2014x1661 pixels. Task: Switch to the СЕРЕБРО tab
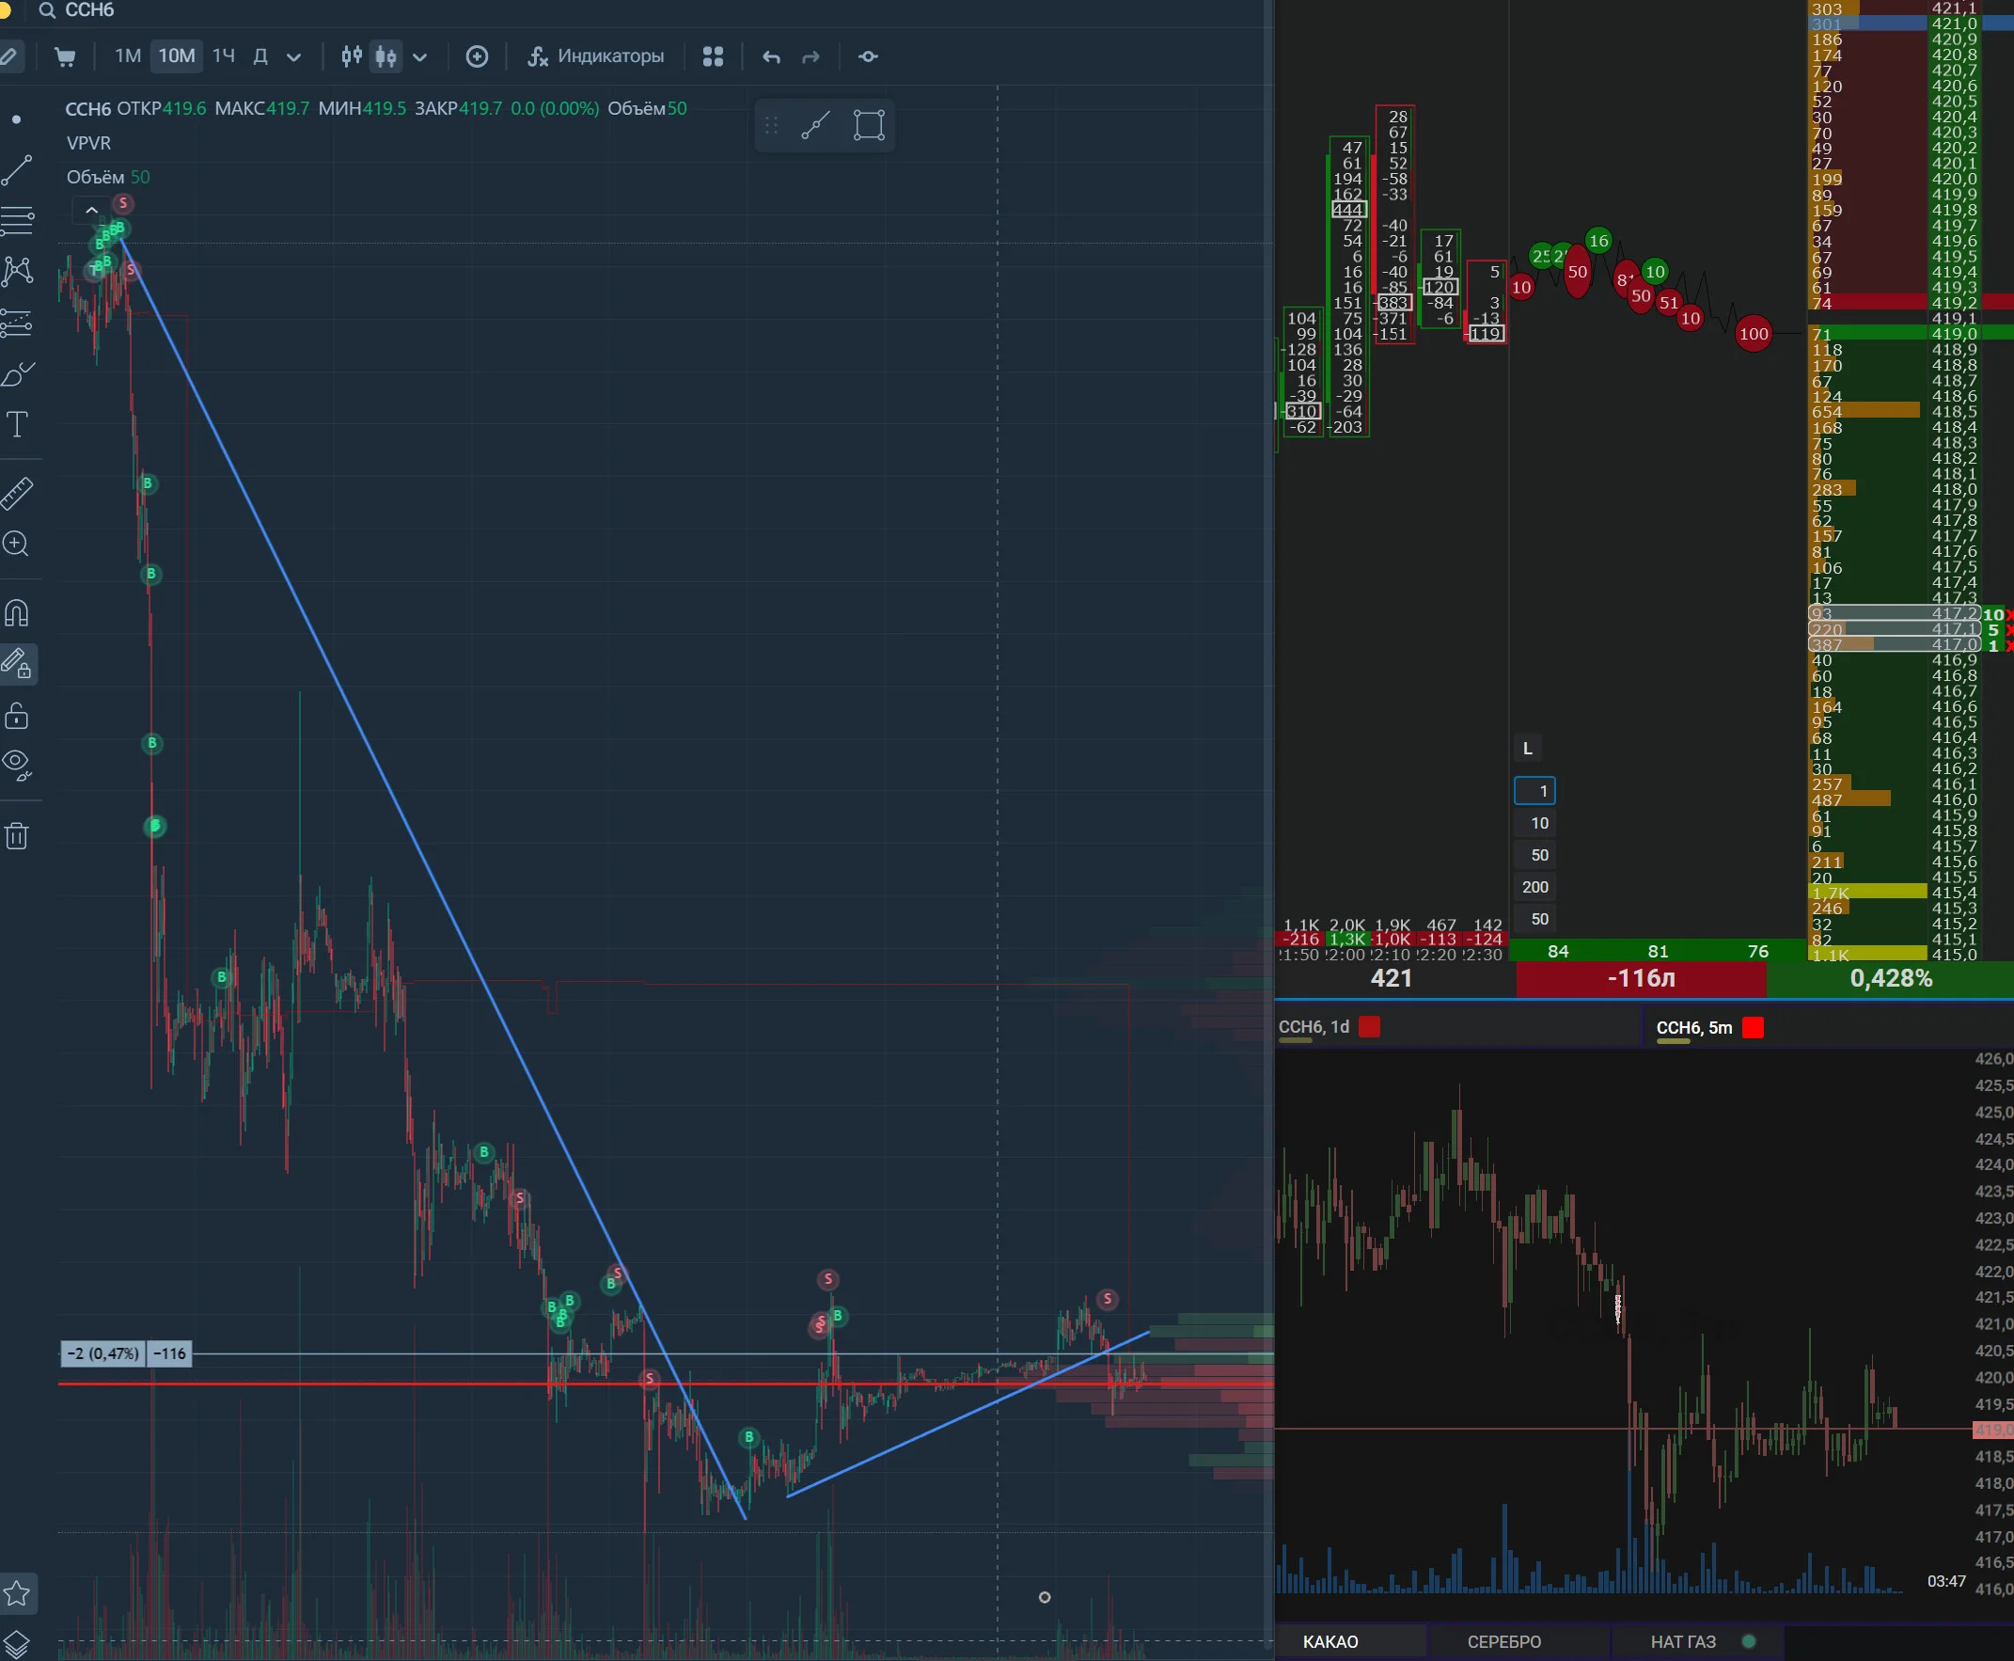coord(1504,1642)
